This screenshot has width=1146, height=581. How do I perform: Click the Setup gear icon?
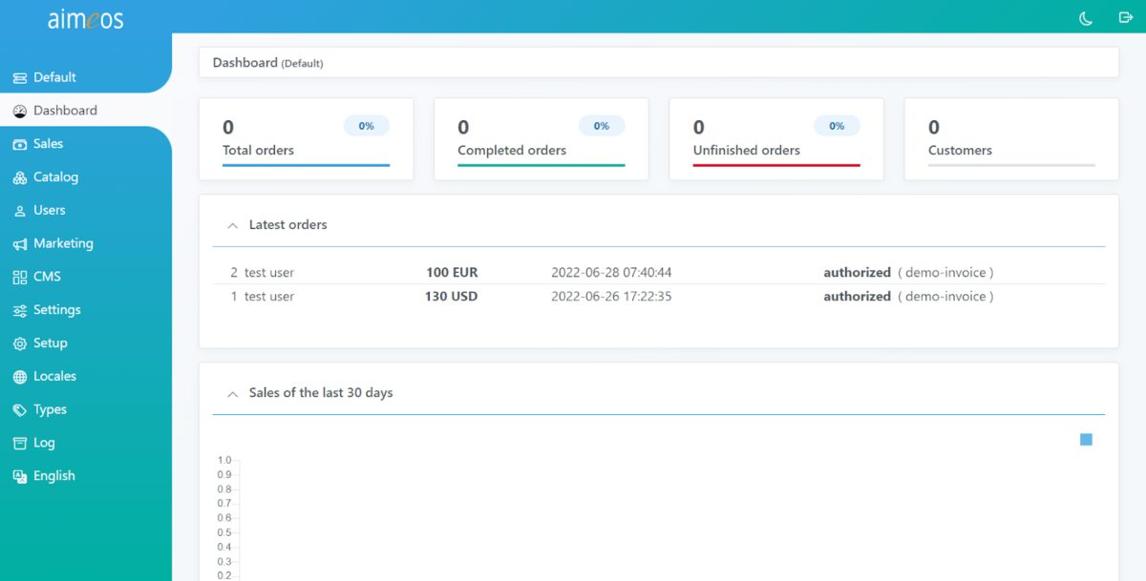tap(20, 343)
